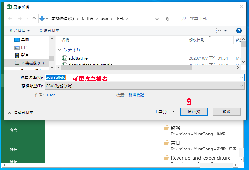Viewport: 249px width, 170px height.
Task: Click the search magnifier icon
Action: (x=184, y=19)
